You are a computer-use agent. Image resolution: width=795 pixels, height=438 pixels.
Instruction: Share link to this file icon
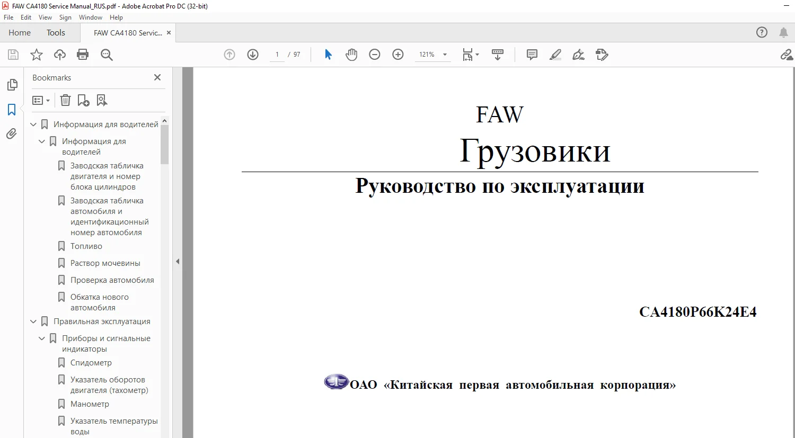click(x=787, y=55)
